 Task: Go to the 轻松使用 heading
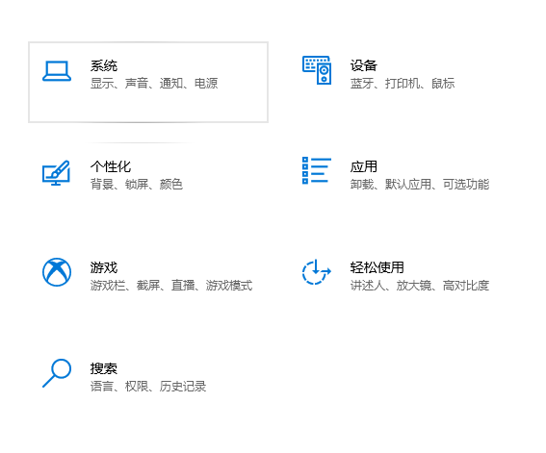(x=377, y=267)
